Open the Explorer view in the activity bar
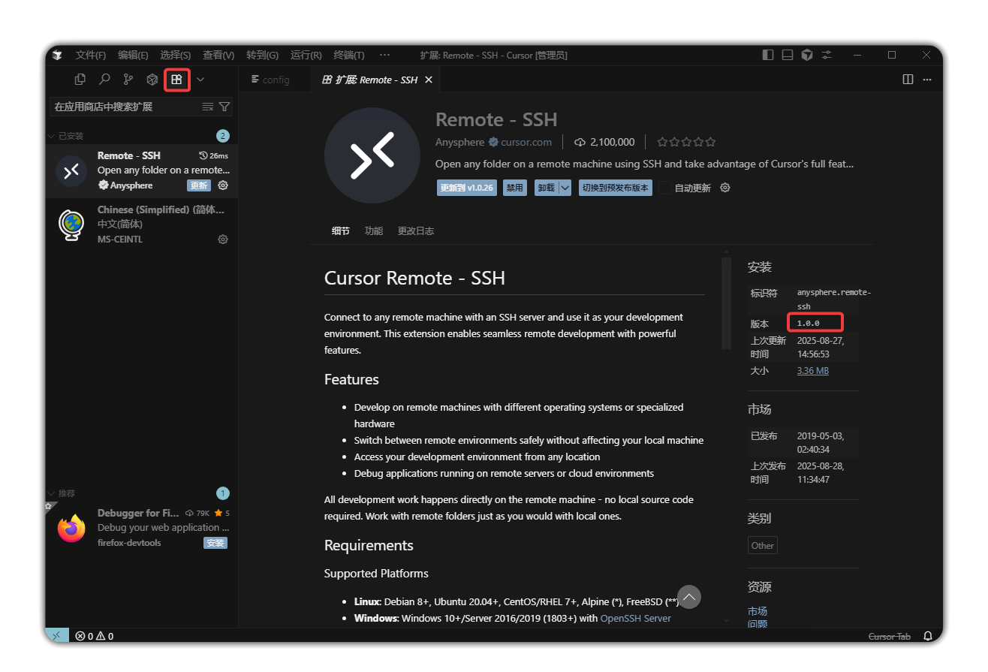The width and height of the screenshot is (988, 672). click(80, 79)
